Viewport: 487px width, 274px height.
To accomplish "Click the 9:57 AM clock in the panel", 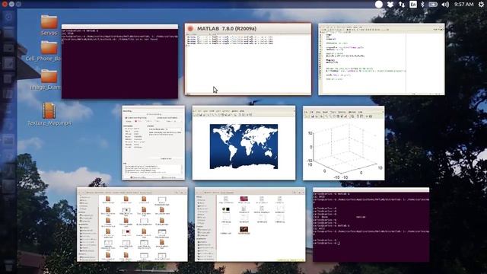I will pyautogui.click(x=463, y=5).
